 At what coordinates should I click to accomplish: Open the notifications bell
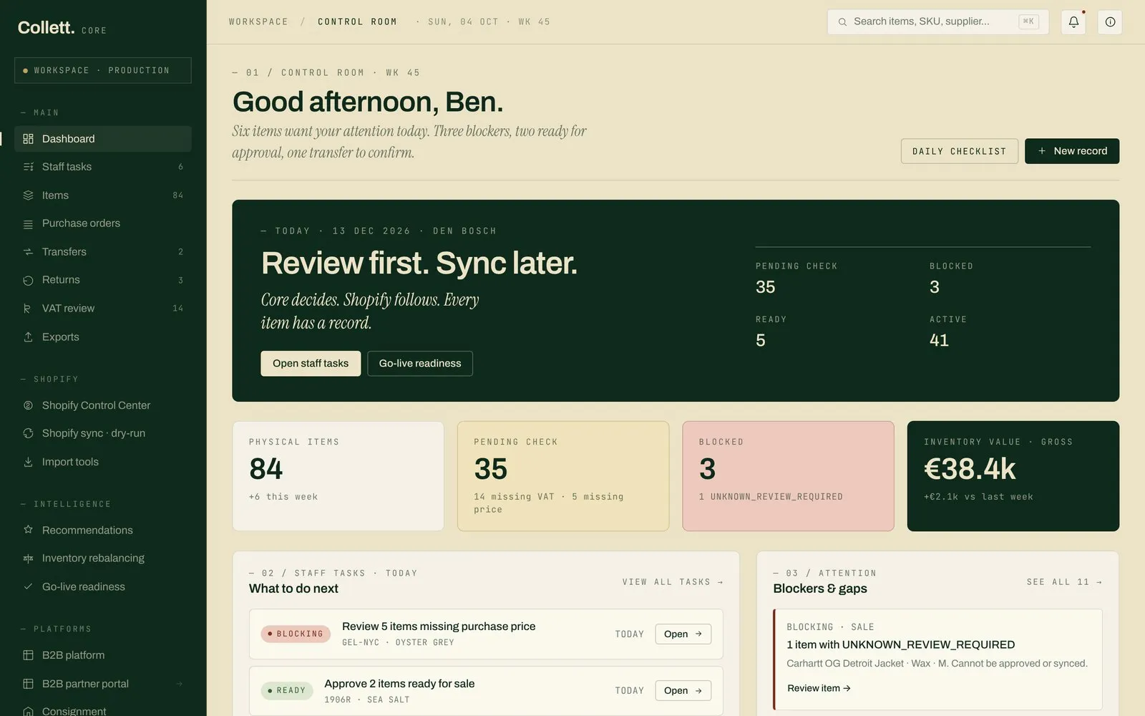click(x=1073, y=22)
